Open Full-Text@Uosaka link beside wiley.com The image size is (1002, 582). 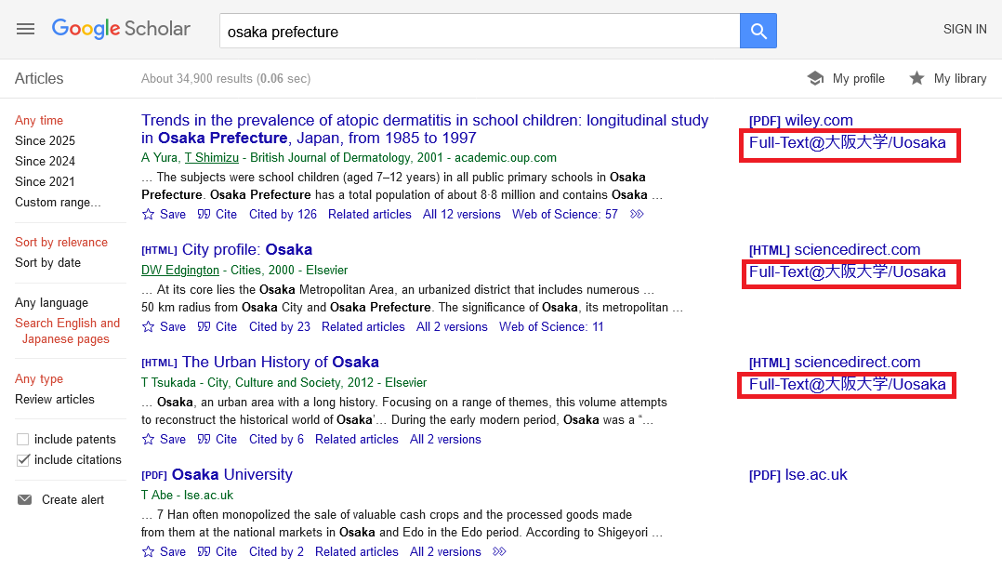click(x=848, y=142)
